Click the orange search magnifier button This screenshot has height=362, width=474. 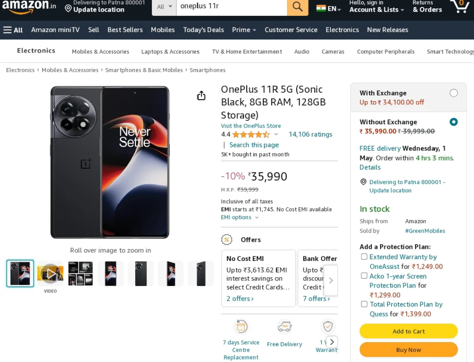point(298,7)
